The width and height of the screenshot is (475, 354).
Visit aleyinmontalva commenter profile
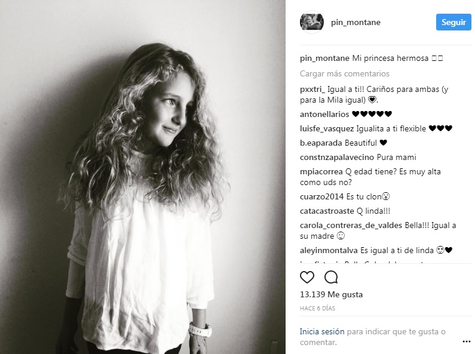click(x=329, y=251)
